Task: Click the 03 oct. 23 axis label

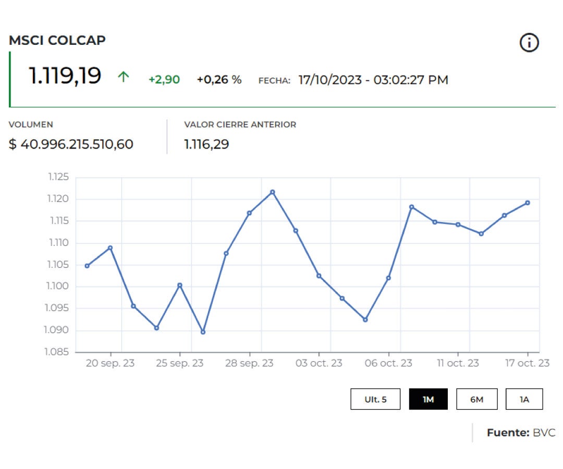Action: [319, 363]
